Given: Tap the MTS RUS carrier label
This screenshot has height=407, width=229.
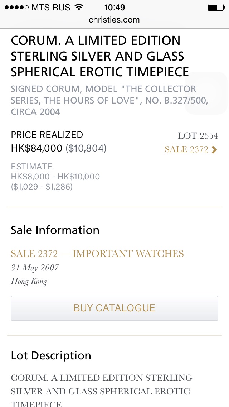Looking at the screenshot, I should 51,7.
